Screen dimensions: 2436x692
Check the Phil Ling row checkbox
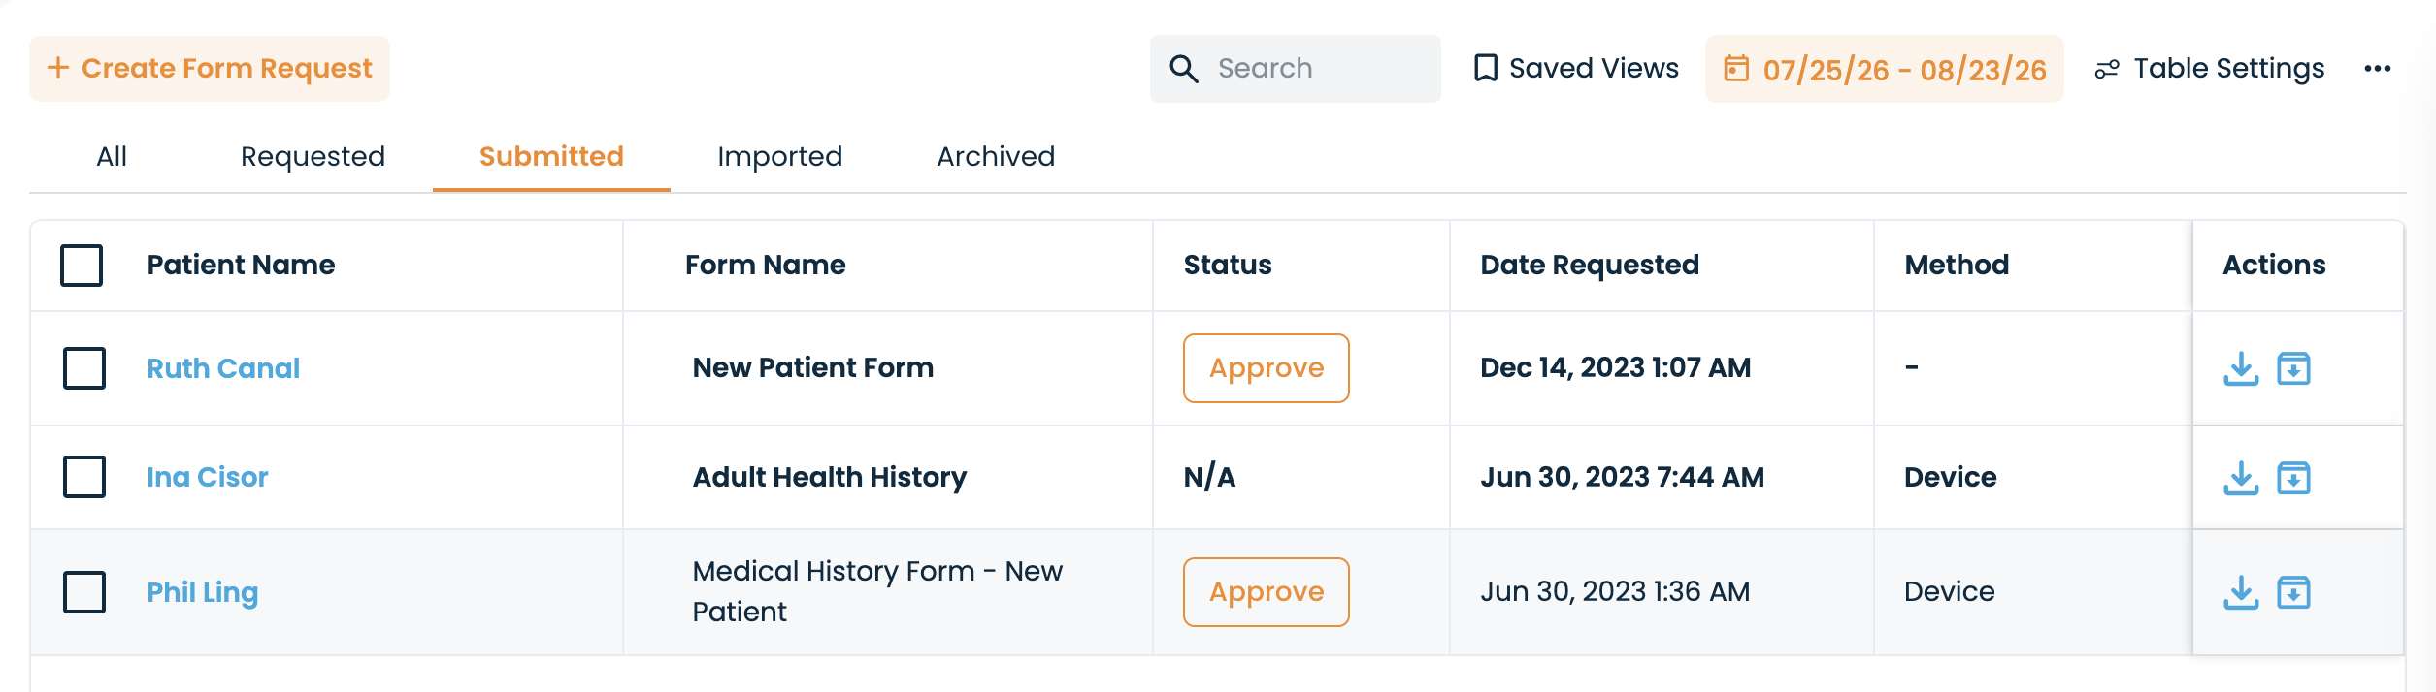tap(84, 592)
